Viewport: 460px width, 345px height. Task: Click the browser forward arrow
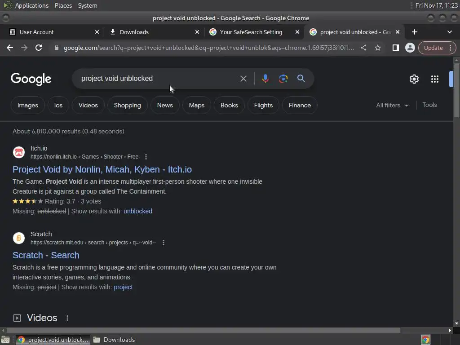click(24, 48)
